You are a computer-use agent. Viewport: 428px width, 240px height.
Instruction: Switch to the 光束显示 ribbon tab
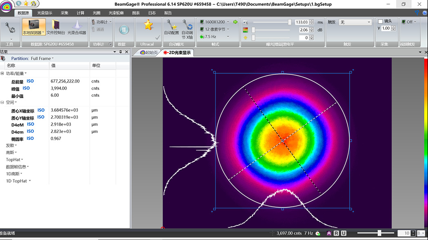(45, 13)
